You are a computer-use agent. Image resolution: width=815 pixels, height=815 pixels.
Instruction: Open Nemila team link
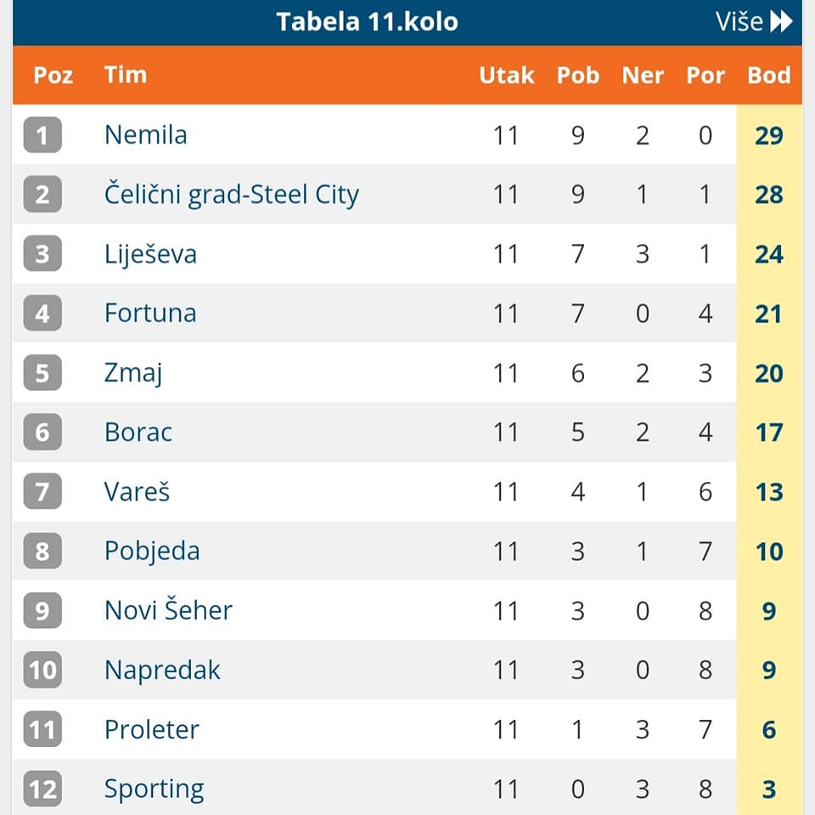146,135
